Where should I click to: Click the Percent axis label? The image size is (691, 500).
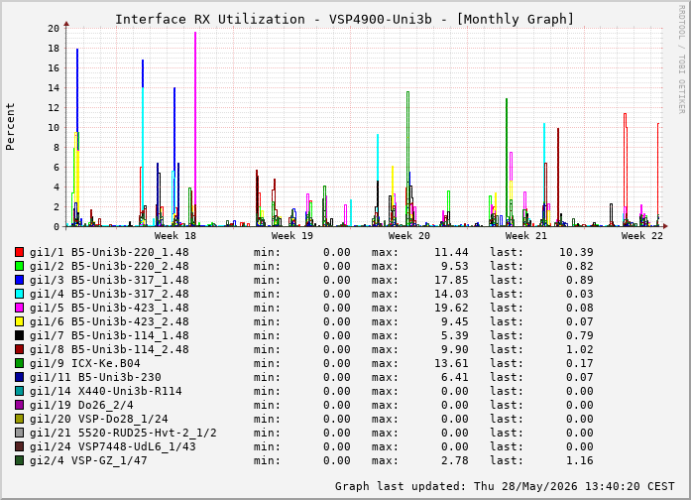click(x=10, y=127)
